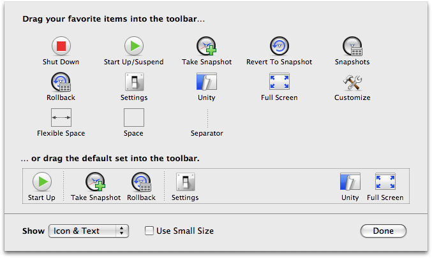The width and height of the screenshot is (432, 258).
Task: Click the "Snapshots" label text
Action: pyautogui.click(x=352, y=62)
